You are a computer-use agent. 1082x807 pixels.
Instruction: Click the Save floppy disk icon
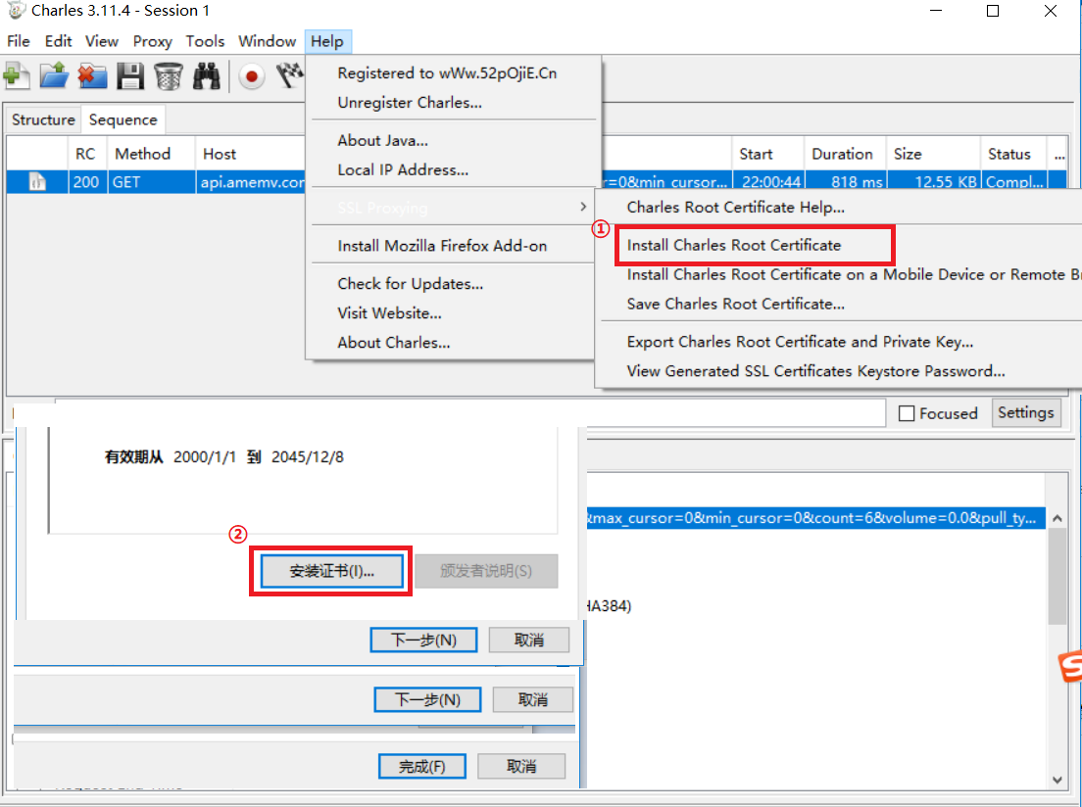tap(129, 75)
